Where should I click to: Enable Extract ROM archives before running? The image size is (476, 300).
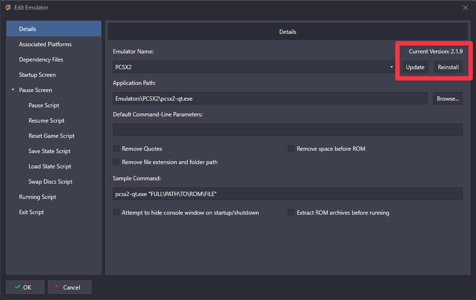(291, 212)
